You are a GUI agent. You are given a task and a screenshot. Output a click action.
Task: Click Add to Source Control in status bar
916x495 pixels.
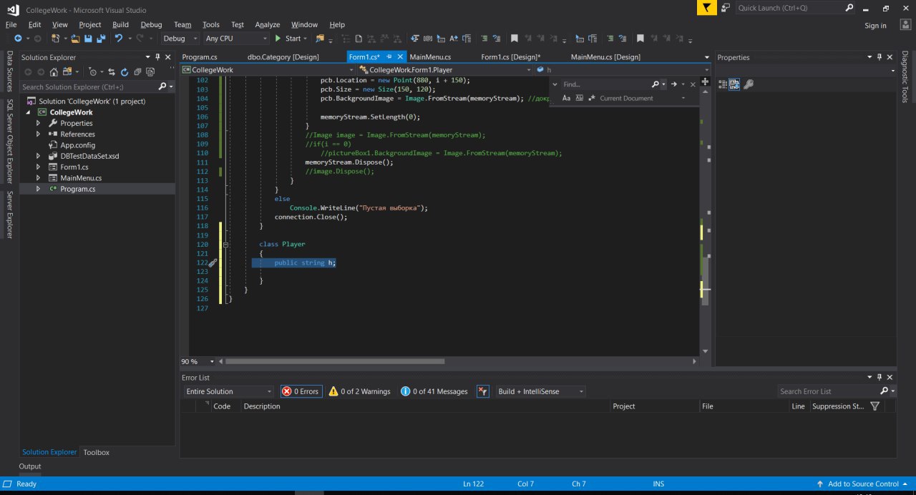point(862,484)
